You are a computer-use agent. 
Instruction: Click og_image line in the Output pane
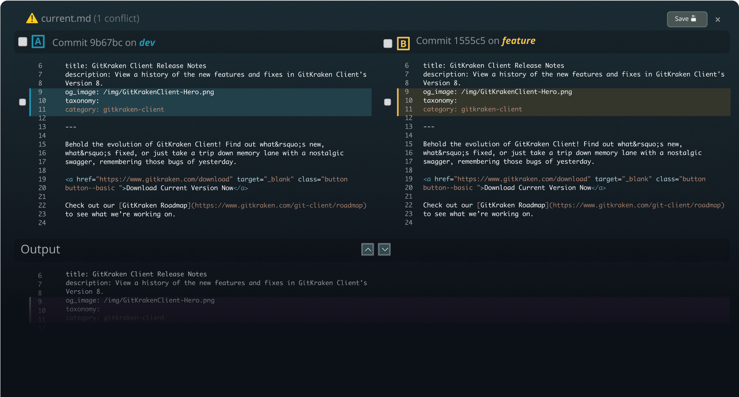[x=140, y=300]
